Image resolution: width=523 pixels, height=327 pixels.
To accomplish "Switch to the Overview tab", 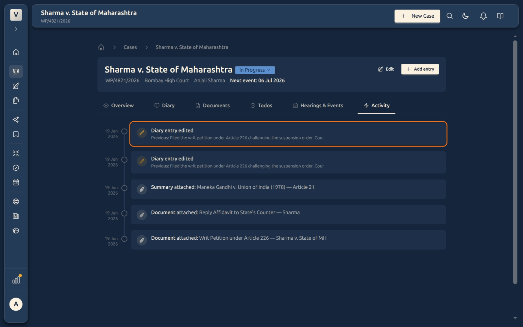I will pos(119,106).
